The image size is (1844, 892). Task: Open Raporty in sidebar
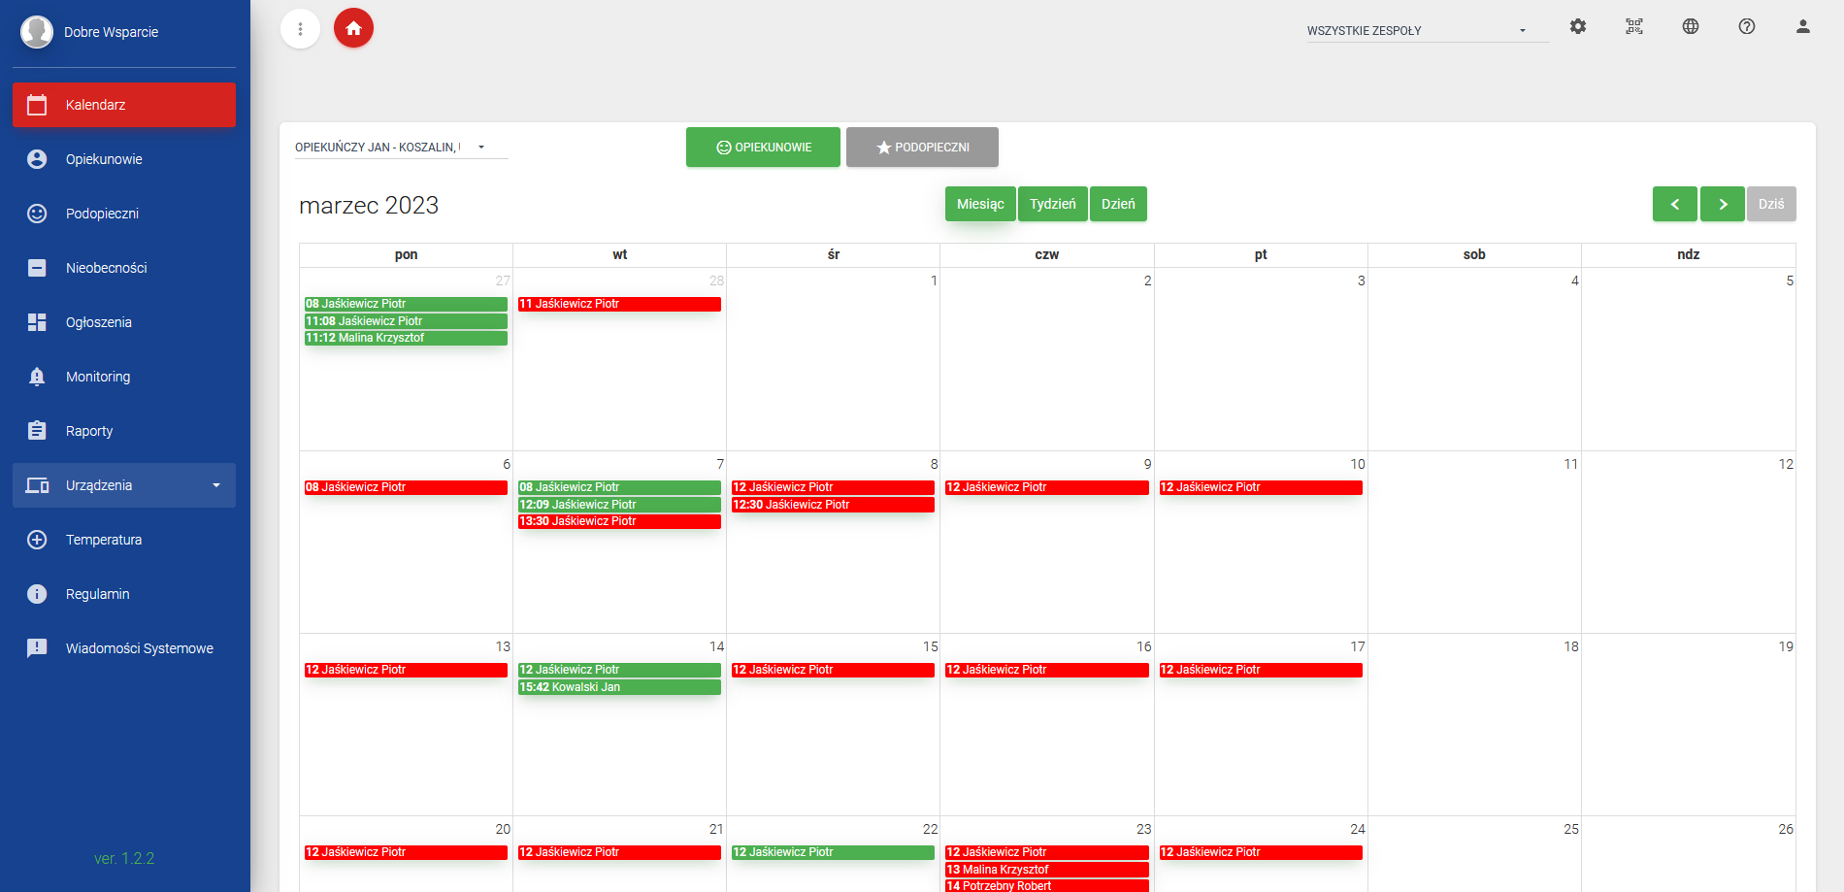pyautogui.click(x=124, y=431)
